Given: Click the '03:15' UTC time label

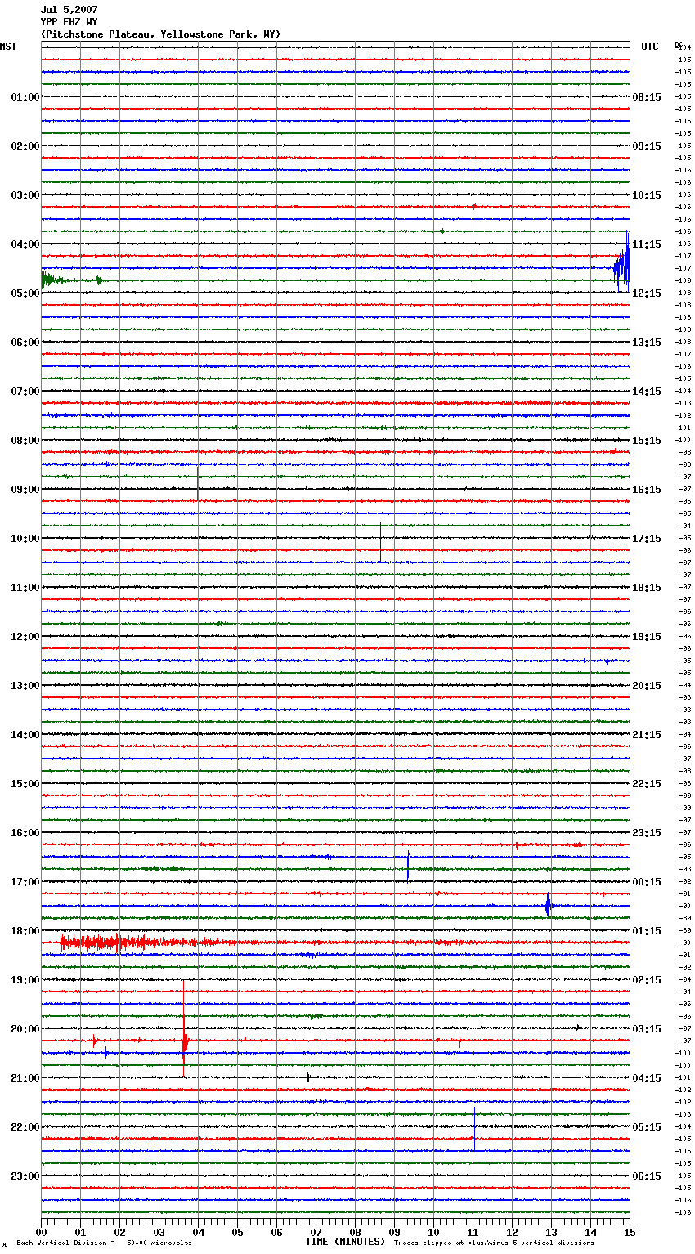Looking at the screenshot, I should click(x=647, y=1029).
